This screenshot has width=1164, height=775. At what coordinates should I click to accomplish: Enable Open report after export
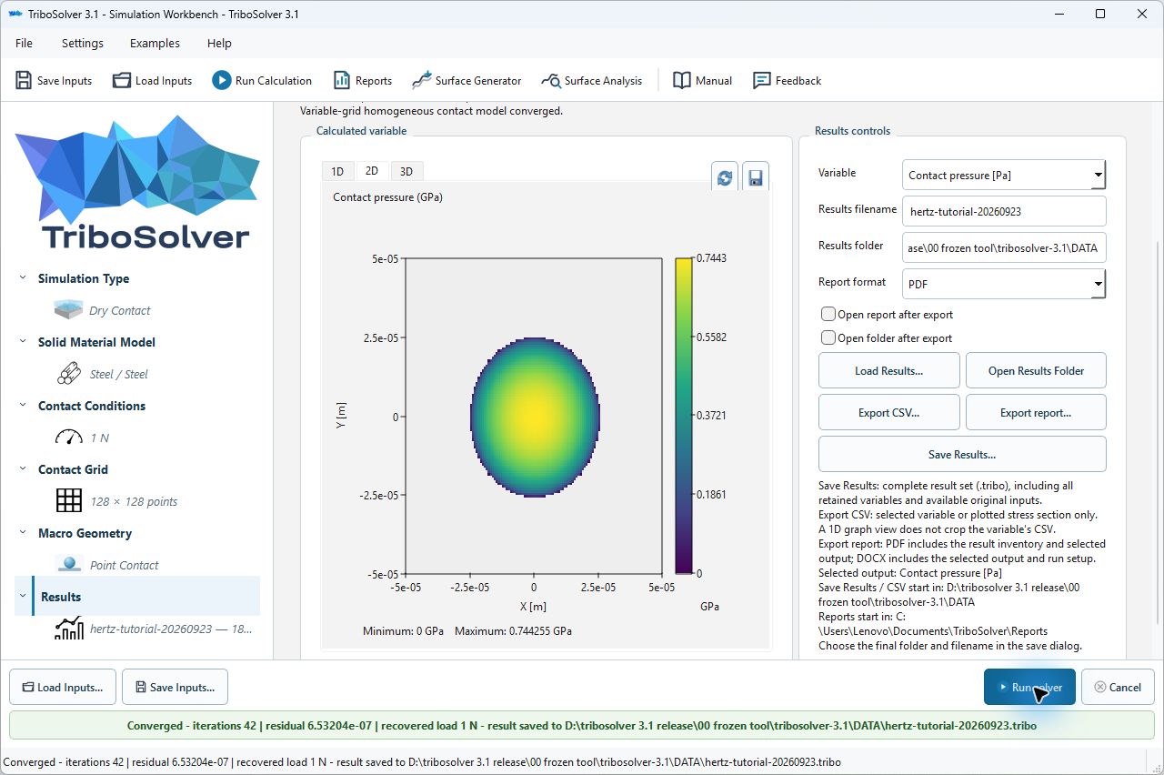tap(828, 314)
